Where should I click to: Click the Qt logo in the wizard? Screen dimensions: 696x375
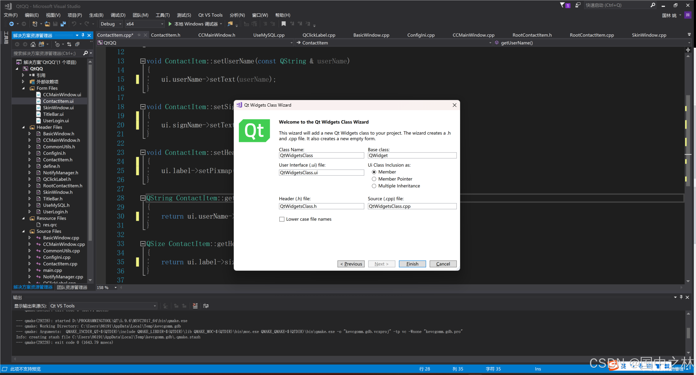(x=254, y=130)
